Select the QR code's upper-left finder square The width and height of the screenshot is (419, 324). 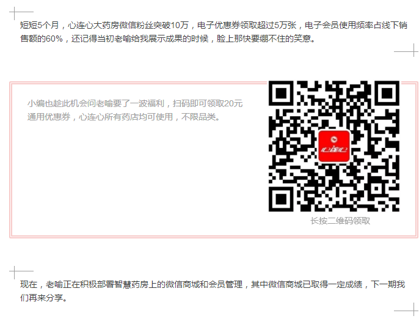[281, 93]
